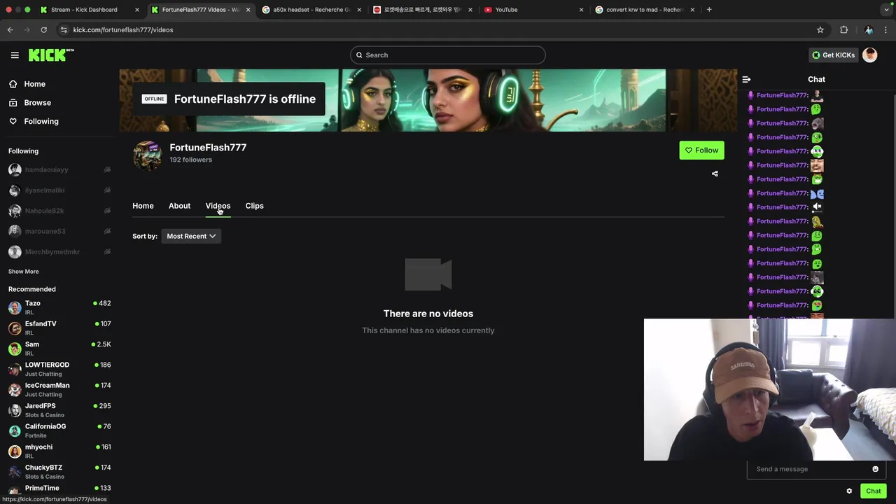Switch to a50x headset search tab

[x=311, y=10]
